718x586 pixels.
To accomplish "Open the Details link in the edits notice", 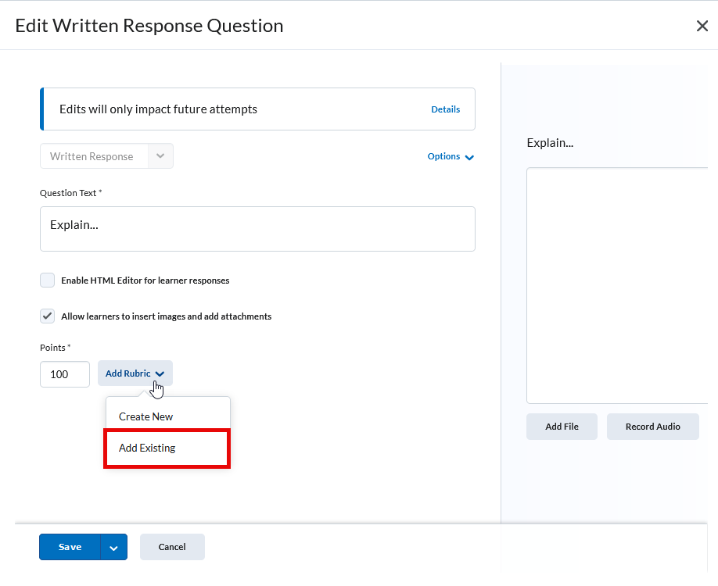I will 445,109.
